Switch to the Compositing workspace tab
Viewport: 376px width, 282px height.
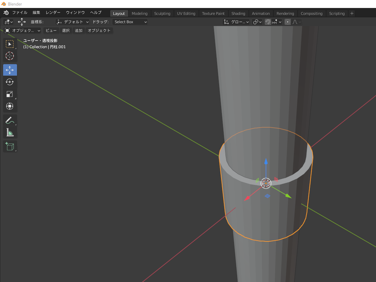pos(312,14)
